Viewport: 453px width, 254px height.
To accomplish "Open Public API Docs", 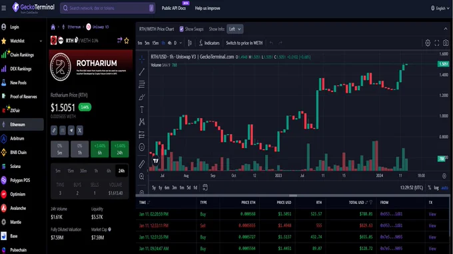I will coord(174,8).
